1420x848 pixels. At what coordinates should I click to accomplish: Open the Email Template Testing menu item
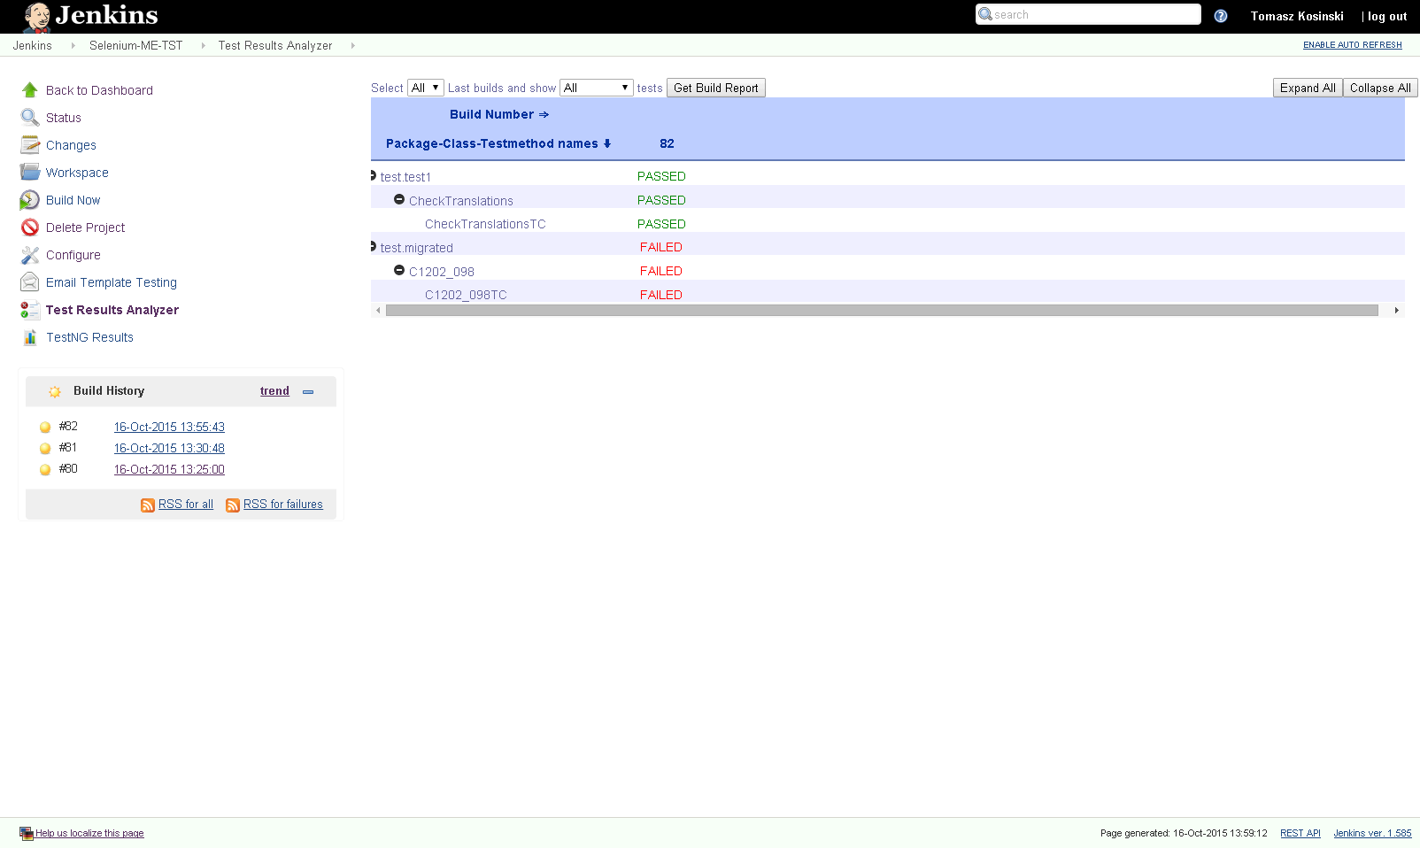(x=112, y=282)
